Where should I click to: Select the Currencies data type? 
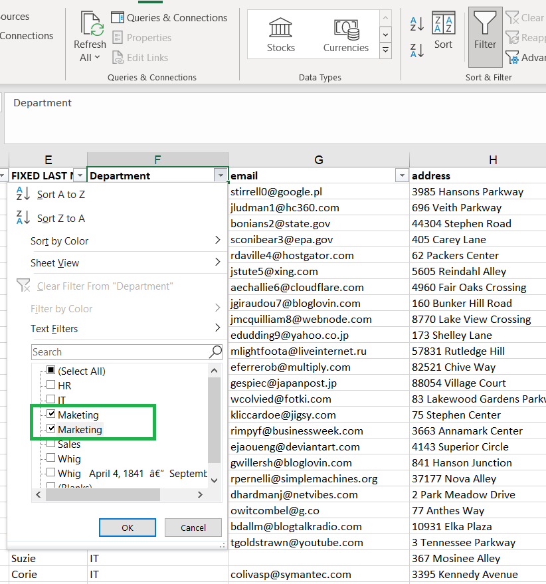click(346, 35)
